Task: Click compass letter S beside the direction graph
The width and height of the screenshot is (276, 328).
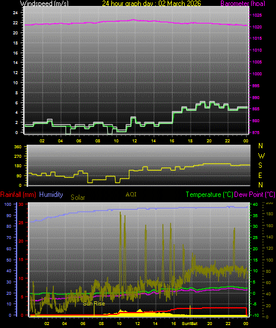Action: tap(261, 165)
